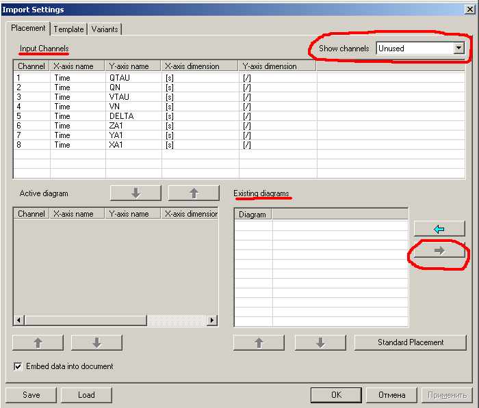The image size is (479, 408).
Task: Click down arrow above Active diagram table
Action: (x=135, y=193)
